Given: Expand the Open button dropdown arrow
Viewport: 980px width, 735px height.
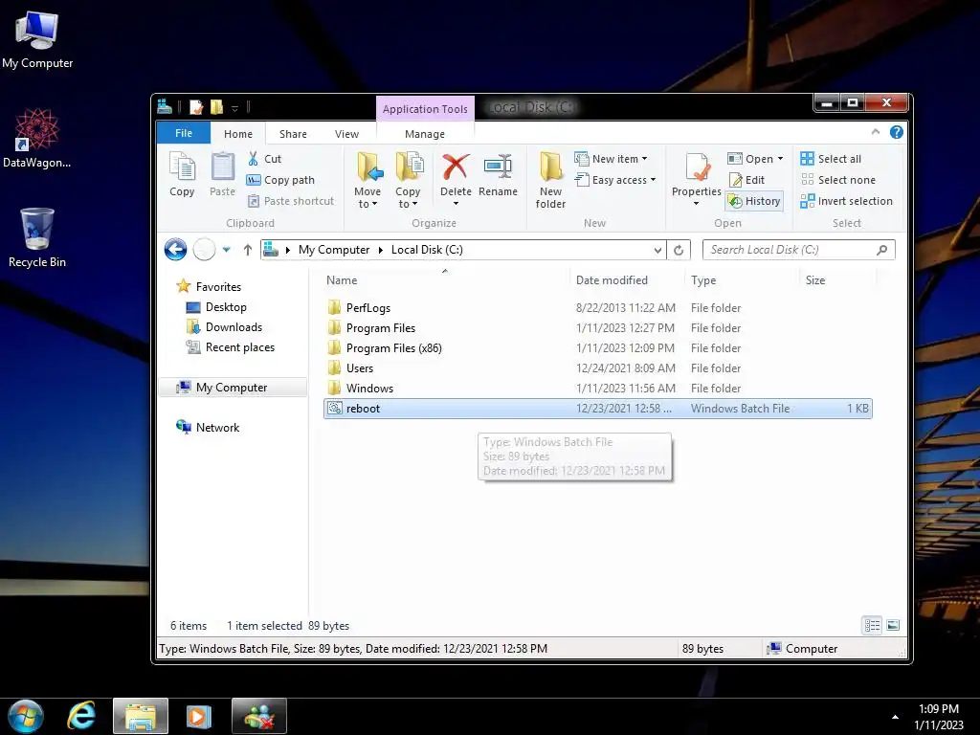Looking at the screenshot, I should click(780, 159).
